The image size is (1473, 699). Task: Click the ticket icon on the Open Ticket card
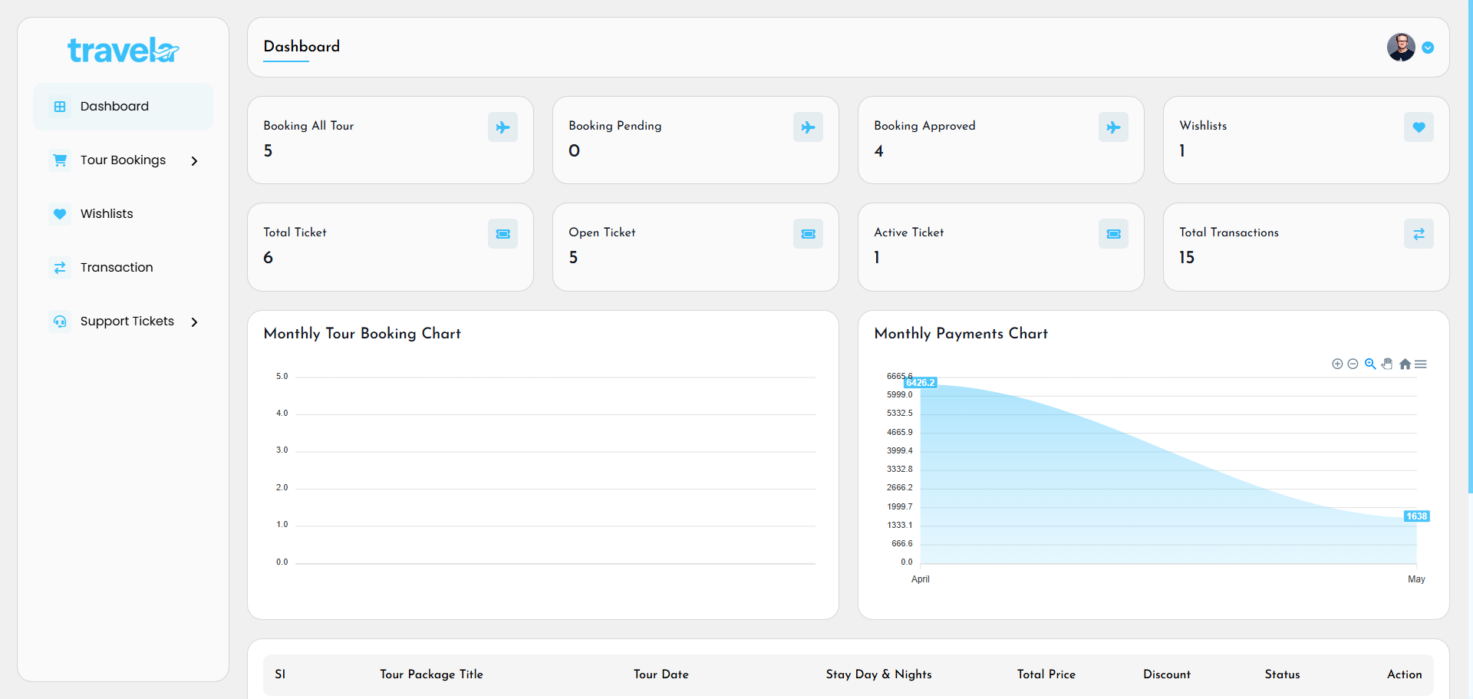point(808,233)
